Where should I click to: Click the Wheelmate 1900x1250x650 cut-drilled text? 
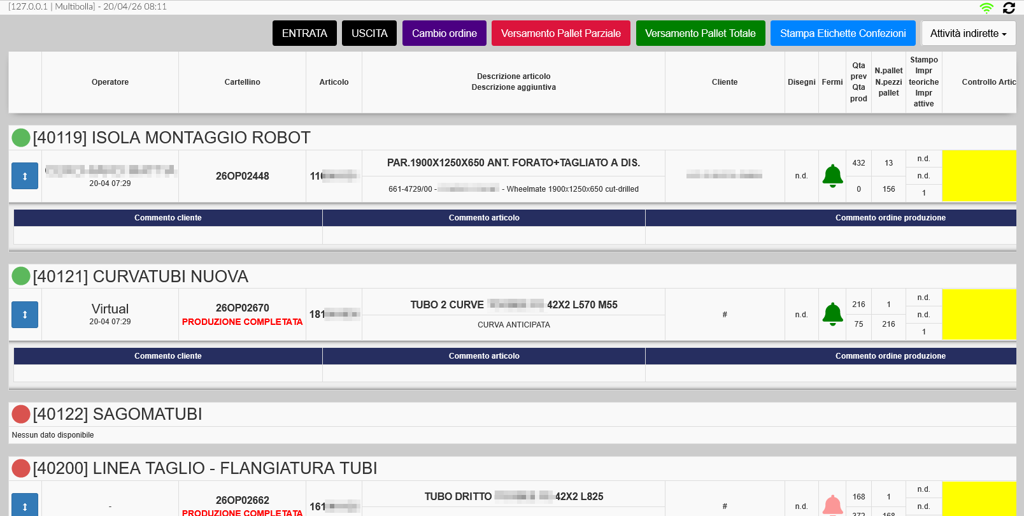[572, 189]
